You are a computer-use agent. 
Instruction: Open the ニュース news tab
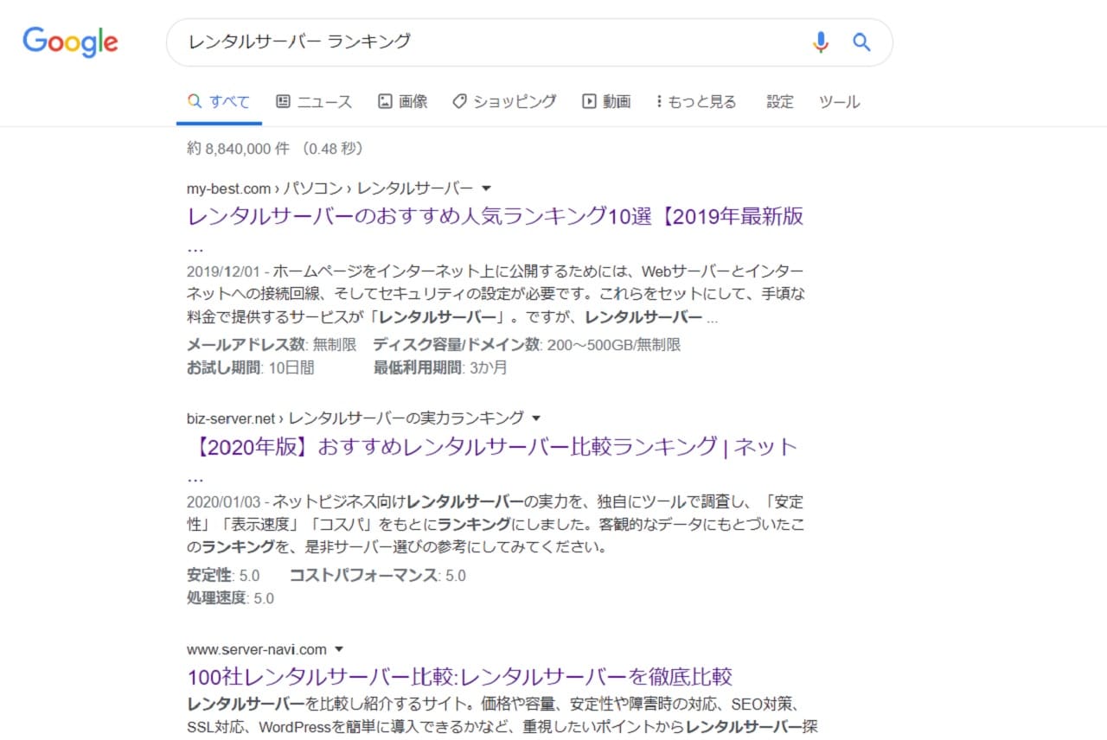pyautogui.click(x=314, y=102)
